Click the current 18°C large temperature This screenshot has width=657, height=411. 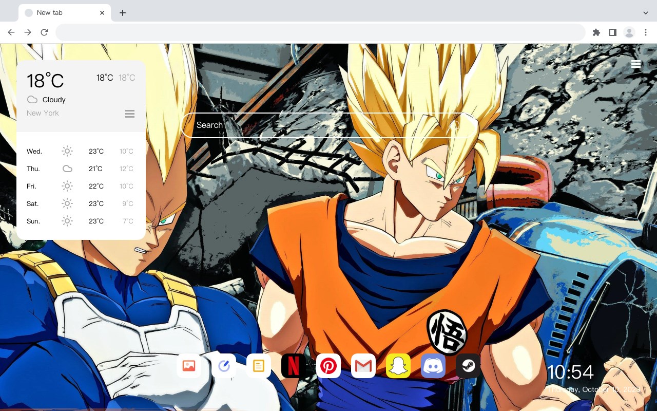pyautogui.click(x=45, y=81)
